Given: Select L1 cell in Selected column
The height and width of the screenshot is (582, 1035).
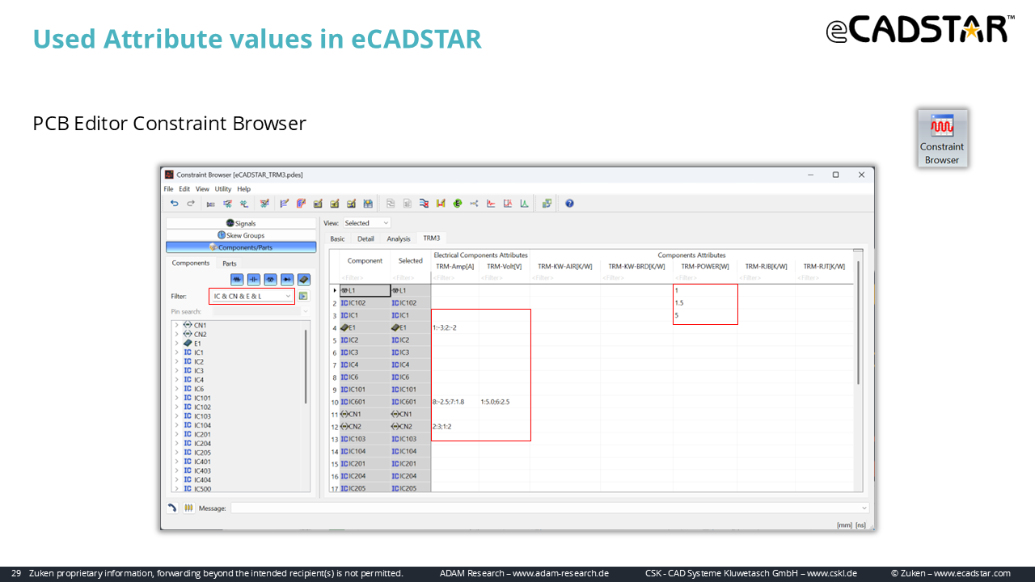Looking at the screenshot, I should [x=411, y=290].
